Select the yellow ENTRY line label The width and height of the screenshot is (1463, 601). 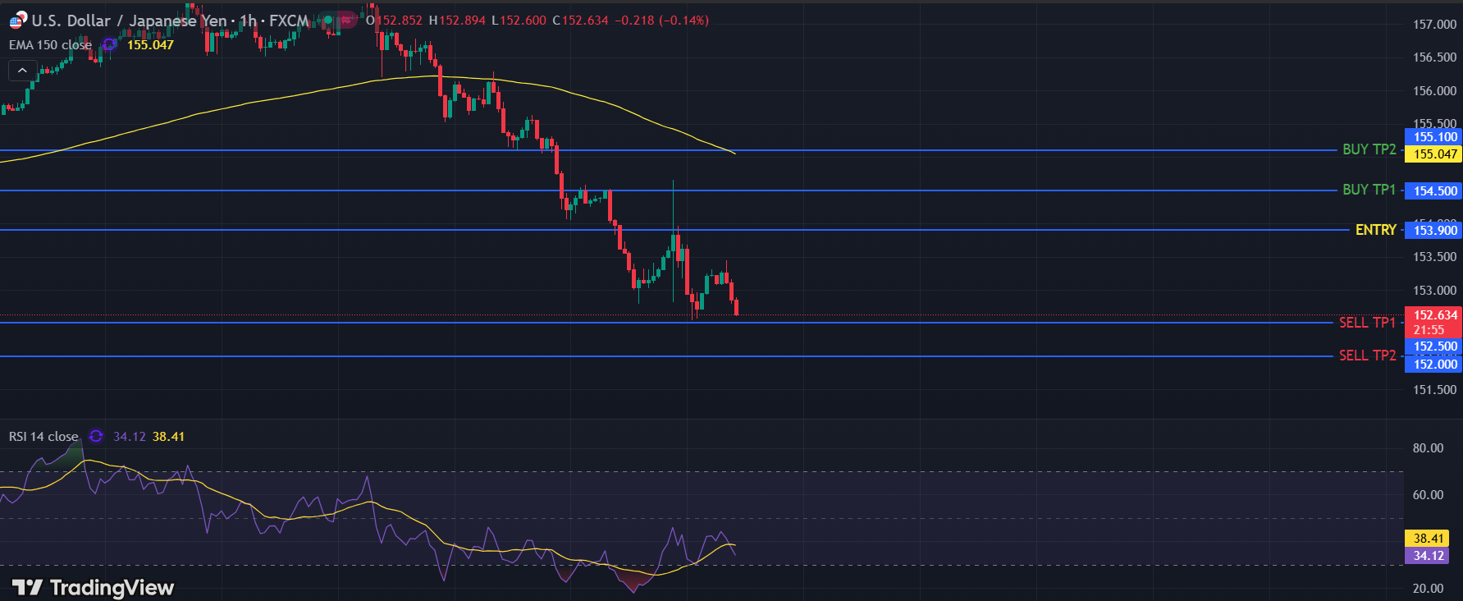point(1375,230)
